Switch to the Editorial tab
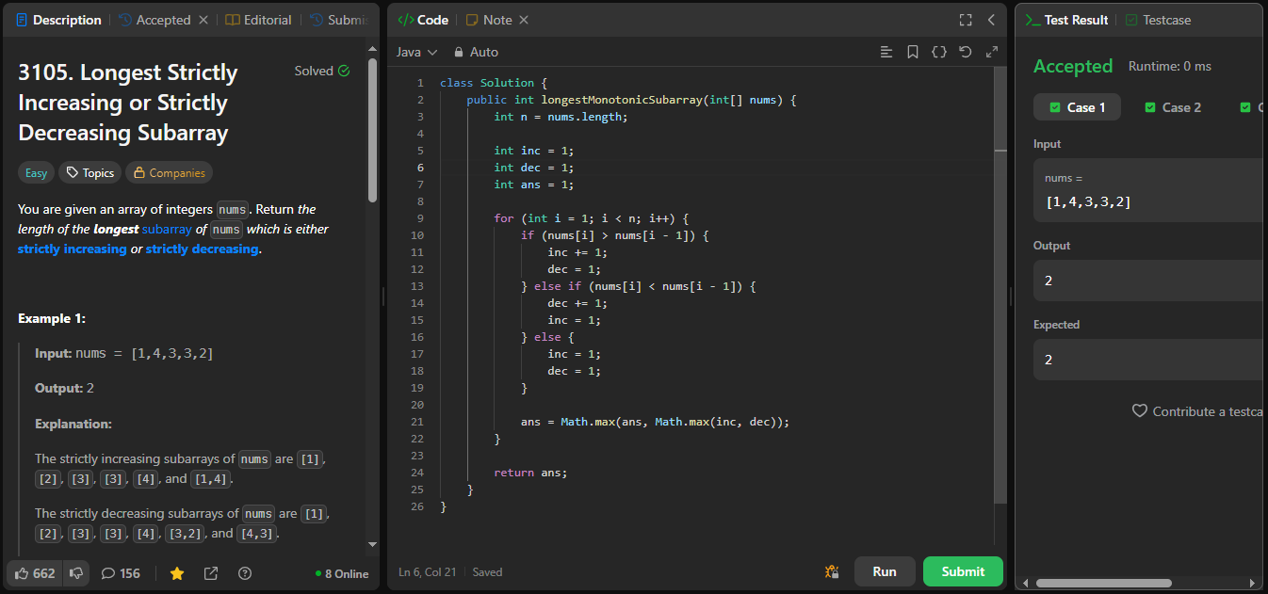Screen dimensions: 1268x594 [x=259, y=20]
